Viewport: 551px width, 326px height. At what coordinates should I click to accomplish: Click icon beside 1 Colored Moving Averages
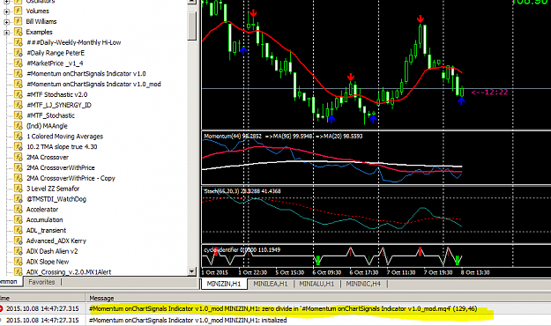coord(19,137)
